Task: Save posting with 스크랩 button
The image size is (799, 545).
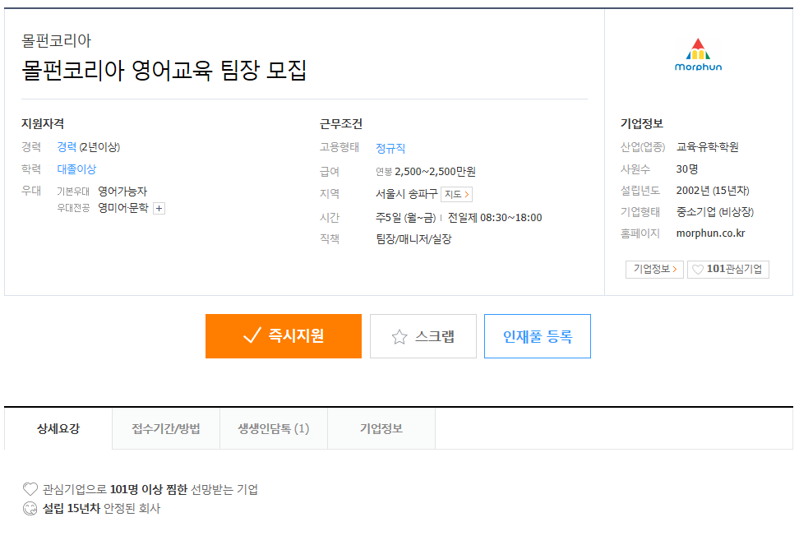Action: [x=423, y=336]
